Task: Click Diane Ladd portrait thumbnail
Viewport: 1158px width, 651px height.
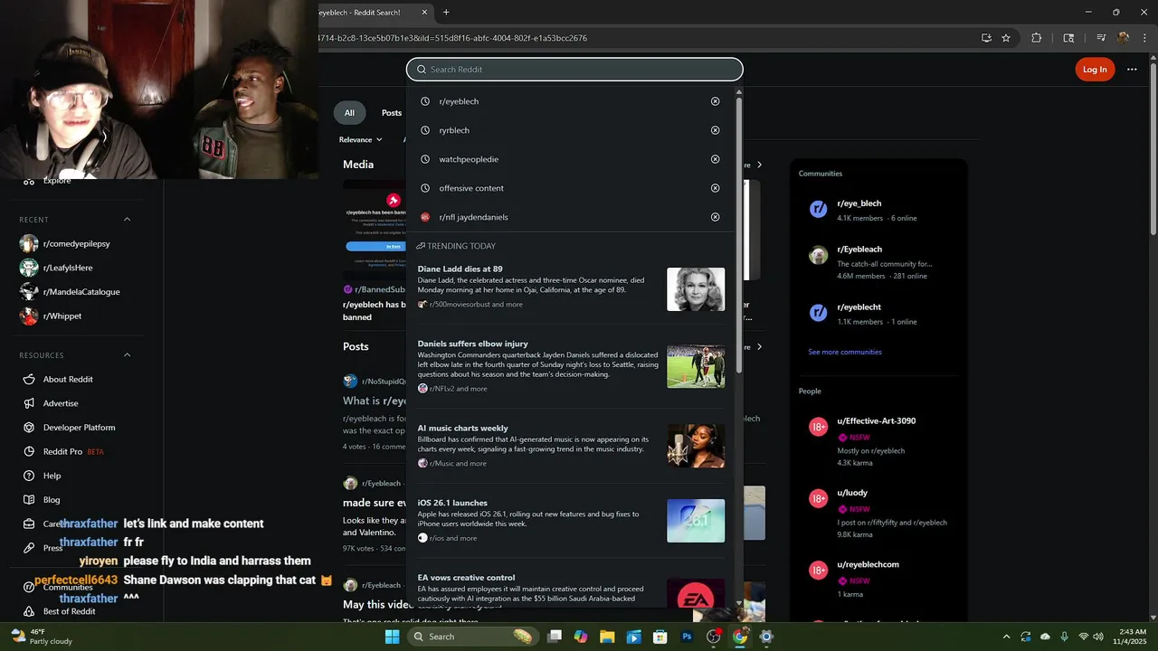Action: tap(696, 289)
